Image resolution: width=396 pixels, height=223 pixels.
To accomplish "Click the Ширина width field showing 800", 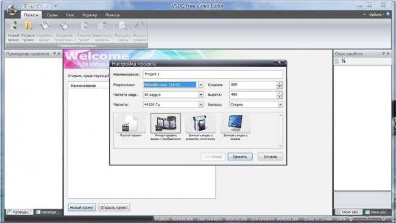I will click(253, 85).
